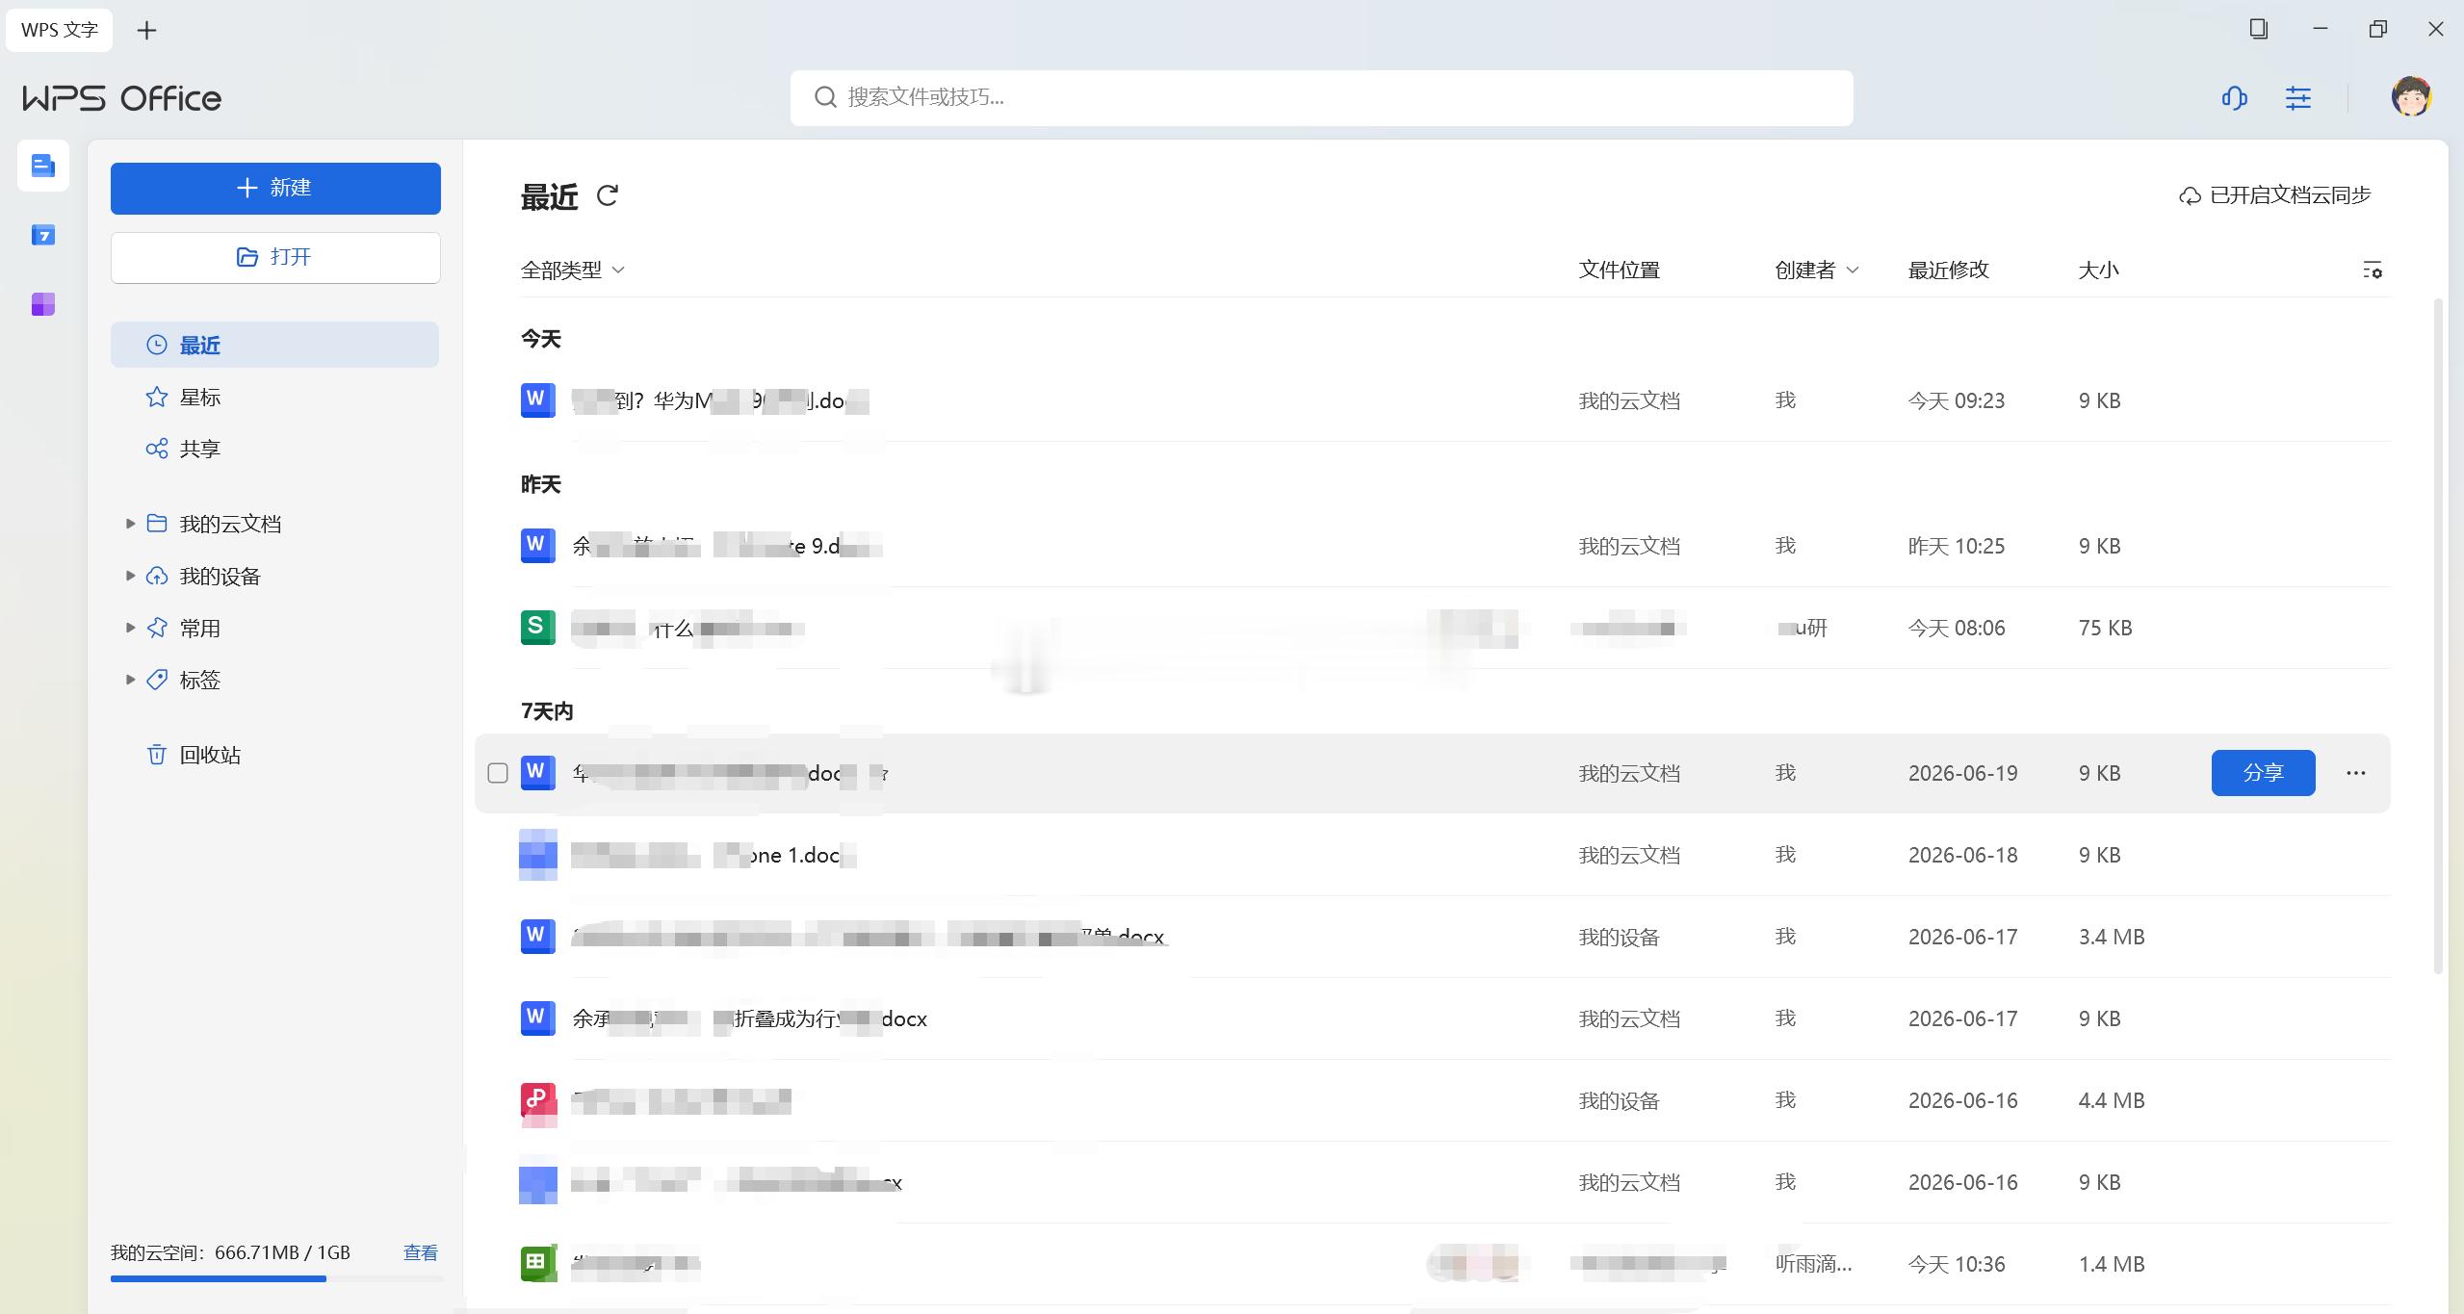Open the purple apps icon in the left rail

coord(43,304)
